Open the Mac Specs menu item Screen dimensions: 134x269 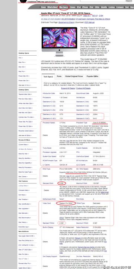64,7
